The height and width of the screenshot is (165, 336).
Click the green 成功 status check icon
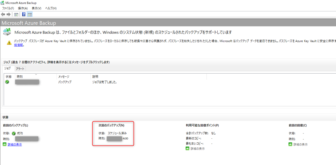[x=14, y=133]
